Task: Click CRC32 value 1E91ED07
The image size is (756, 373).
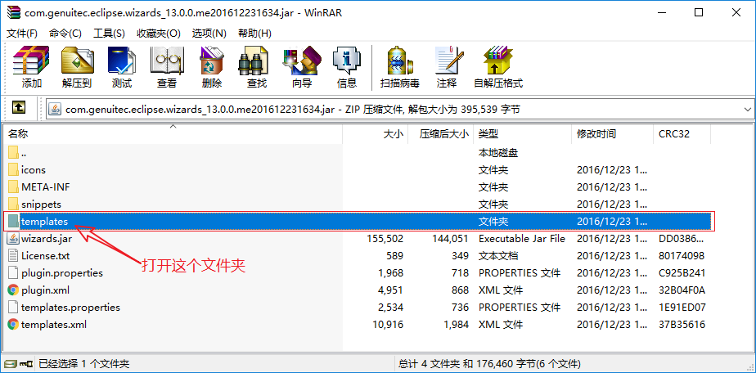Action: coord(682,307)
